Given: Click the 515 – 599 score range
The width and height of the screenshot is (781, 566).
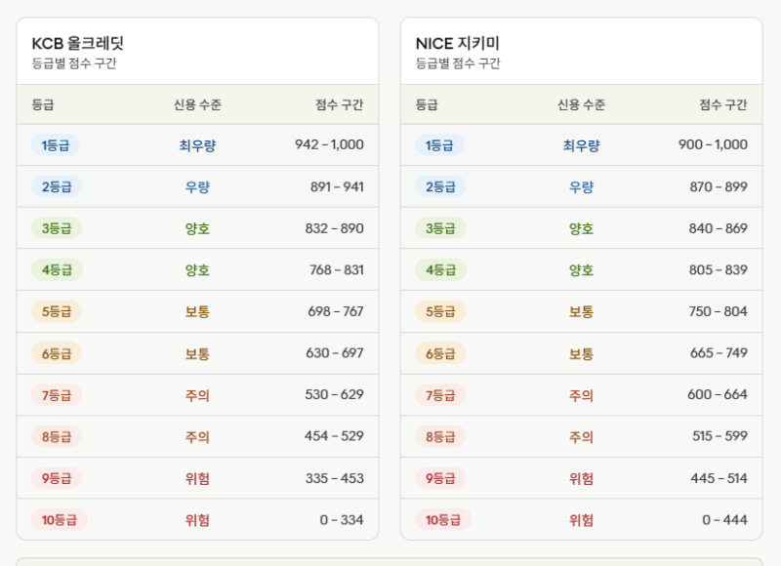Looking at the screenshot, I should click(x=720, y=436).
